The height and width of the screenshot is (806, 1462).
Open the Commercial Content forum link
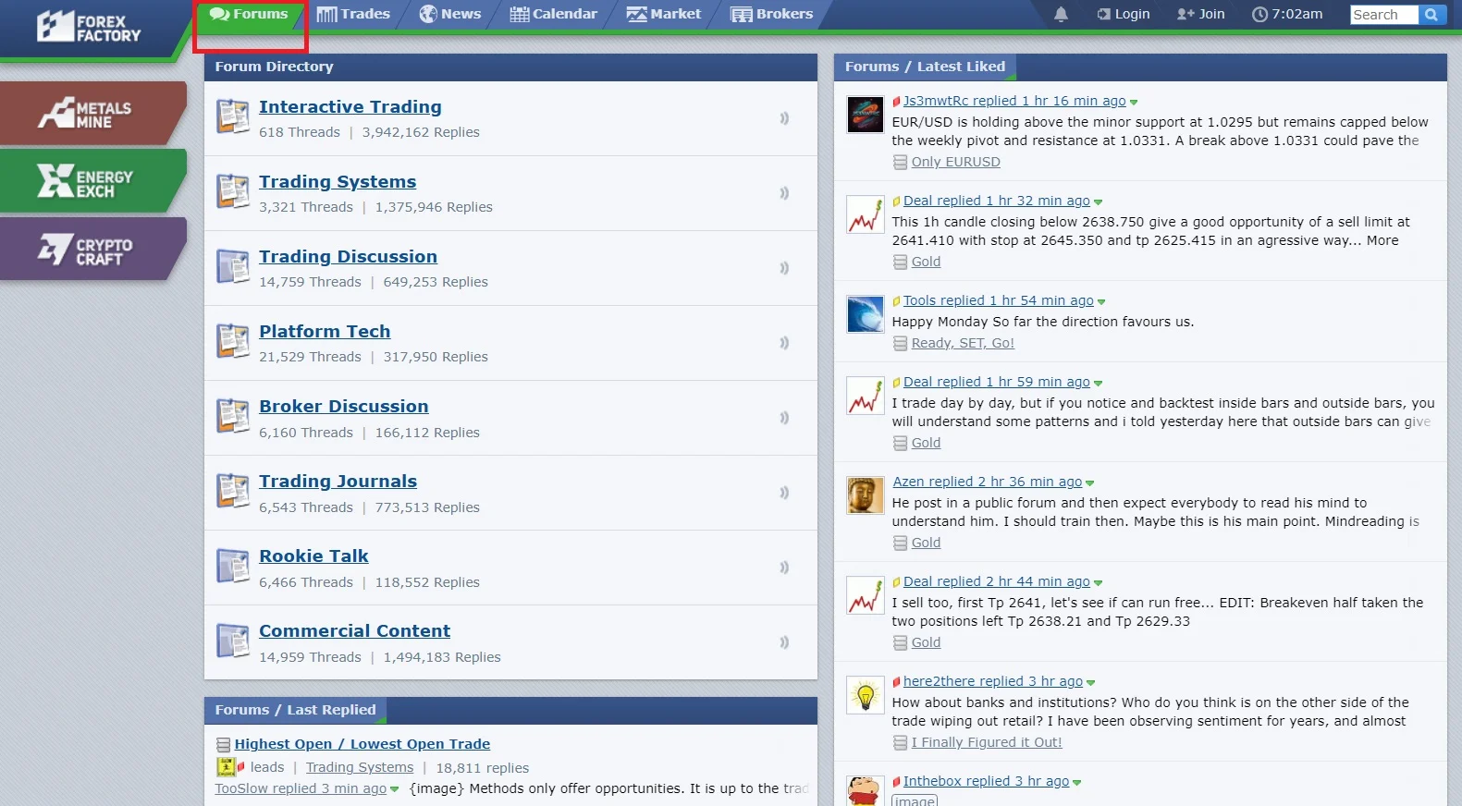coord(355,631)
